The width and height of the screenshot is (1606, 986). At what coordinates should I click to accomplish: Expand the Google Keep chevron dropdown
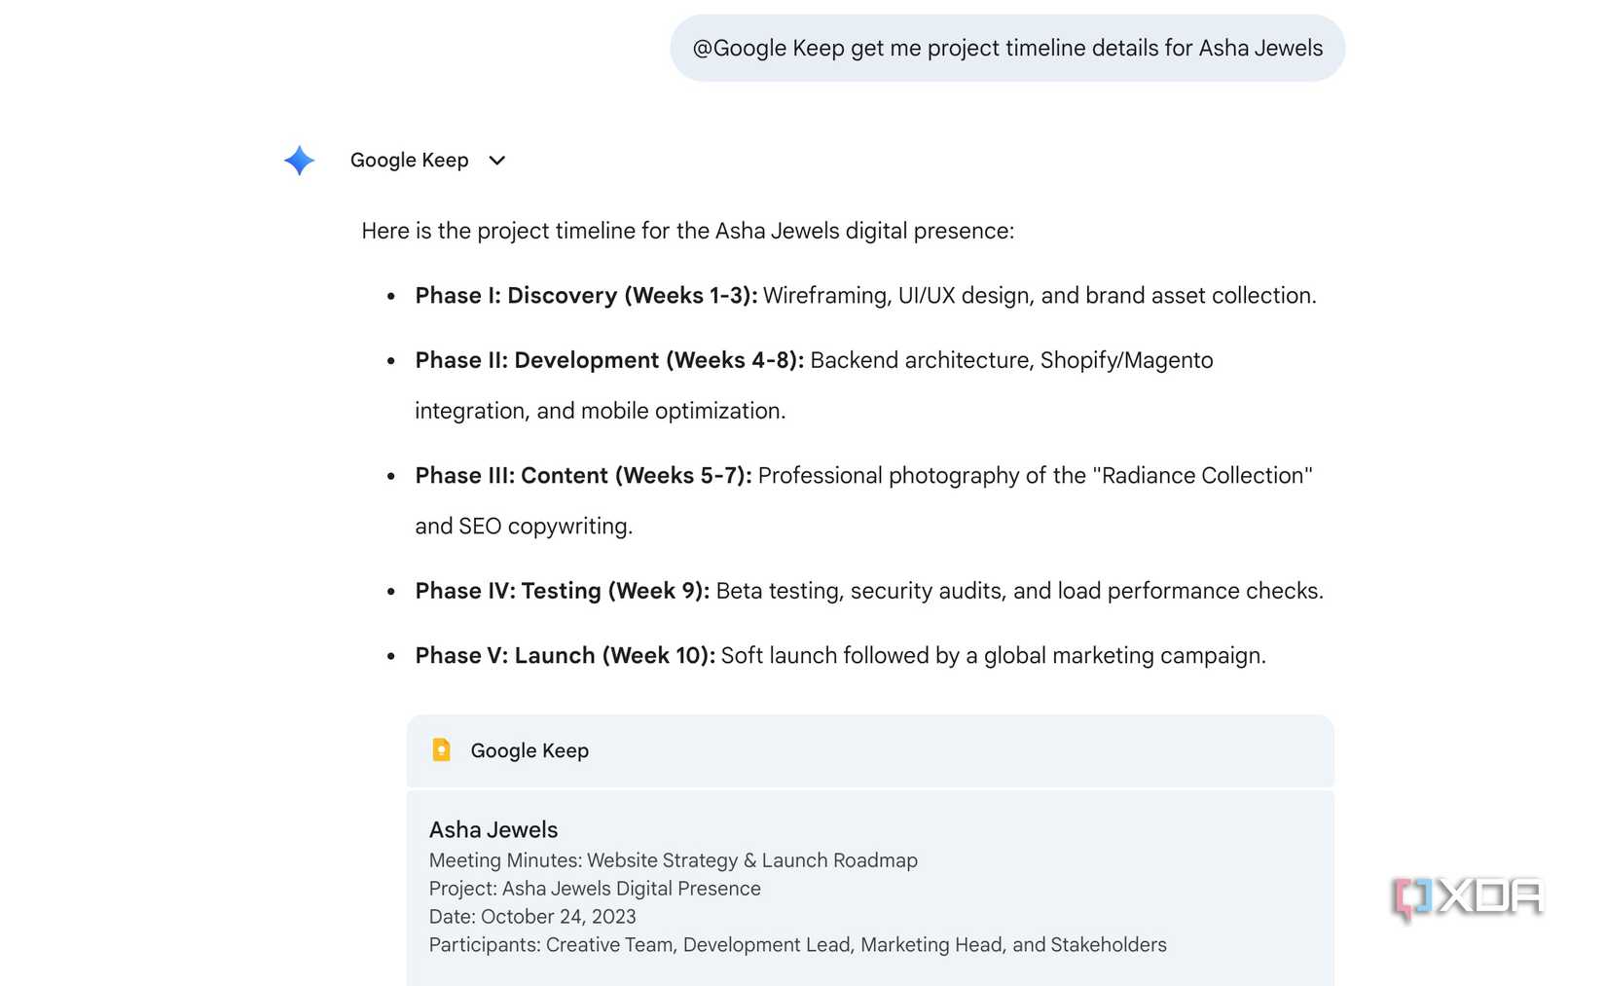tap(497, 161)
